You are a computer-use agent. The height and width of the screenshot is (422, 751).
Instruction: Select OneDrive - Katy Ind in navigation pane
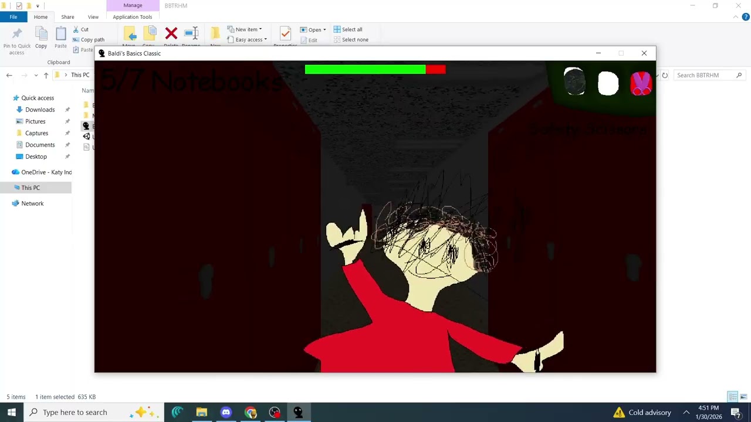point(42,172)
